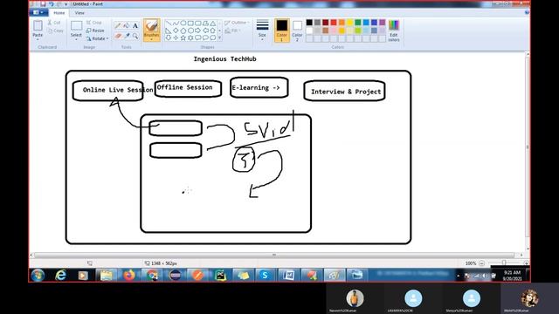The width and height of the screenshot is (559, 314).
Task: Click the Crop button
Action: 94,23
